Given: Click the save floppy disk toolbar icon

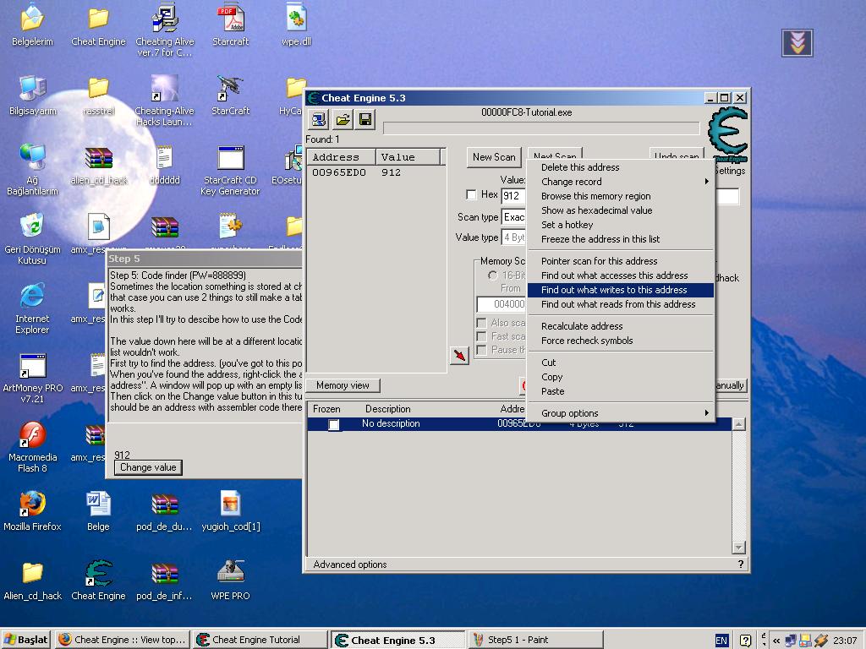Looking at the screenshot, I should (365, 119).
